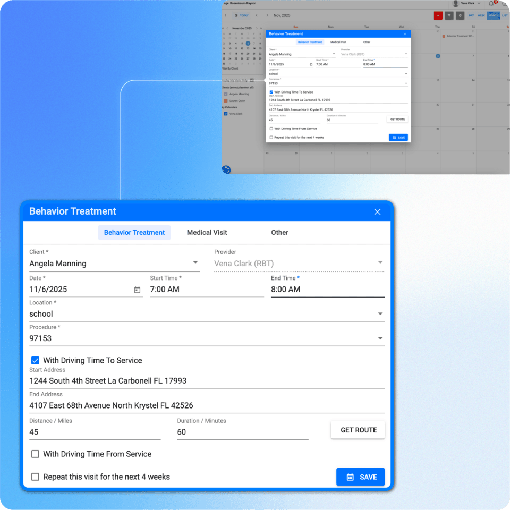Open the notifications bell with red badge
Viewport: 510px width, 510px height.
pyautogui.click(x=492, y=4)
